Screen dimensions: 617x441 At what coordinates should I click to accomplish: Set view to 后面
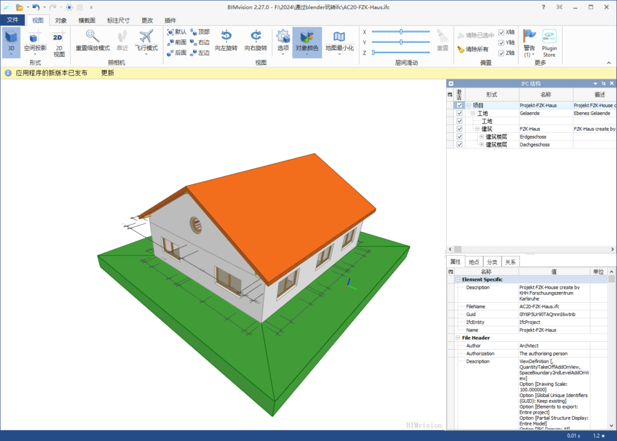(x=177, y=52)
